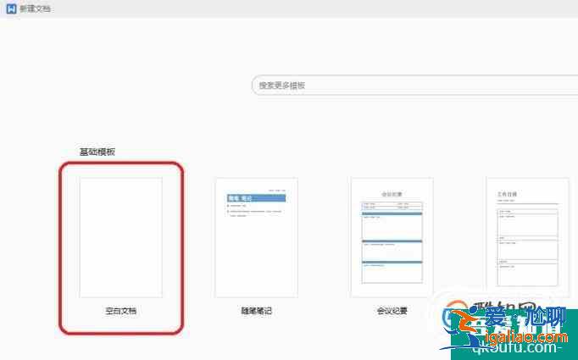Click the bottom table box in 工作日报 preview
This screenshot has width=578, height=360.
(x=527, y=274)
